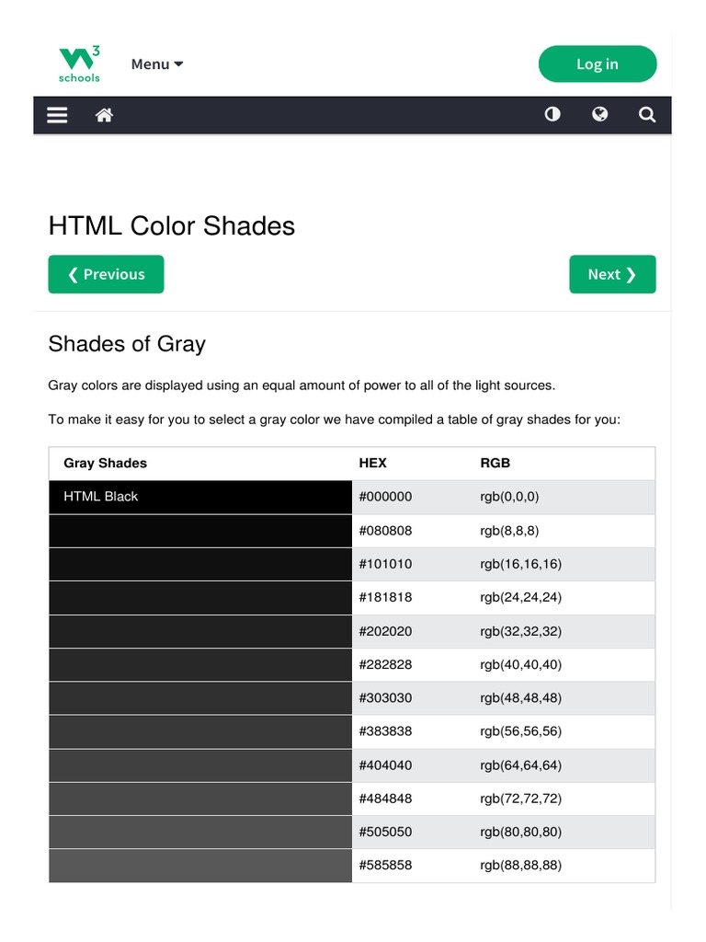The image size is (706, 942).
Task: Toggle dark mode contrast icon
Action: coord(552,115)
